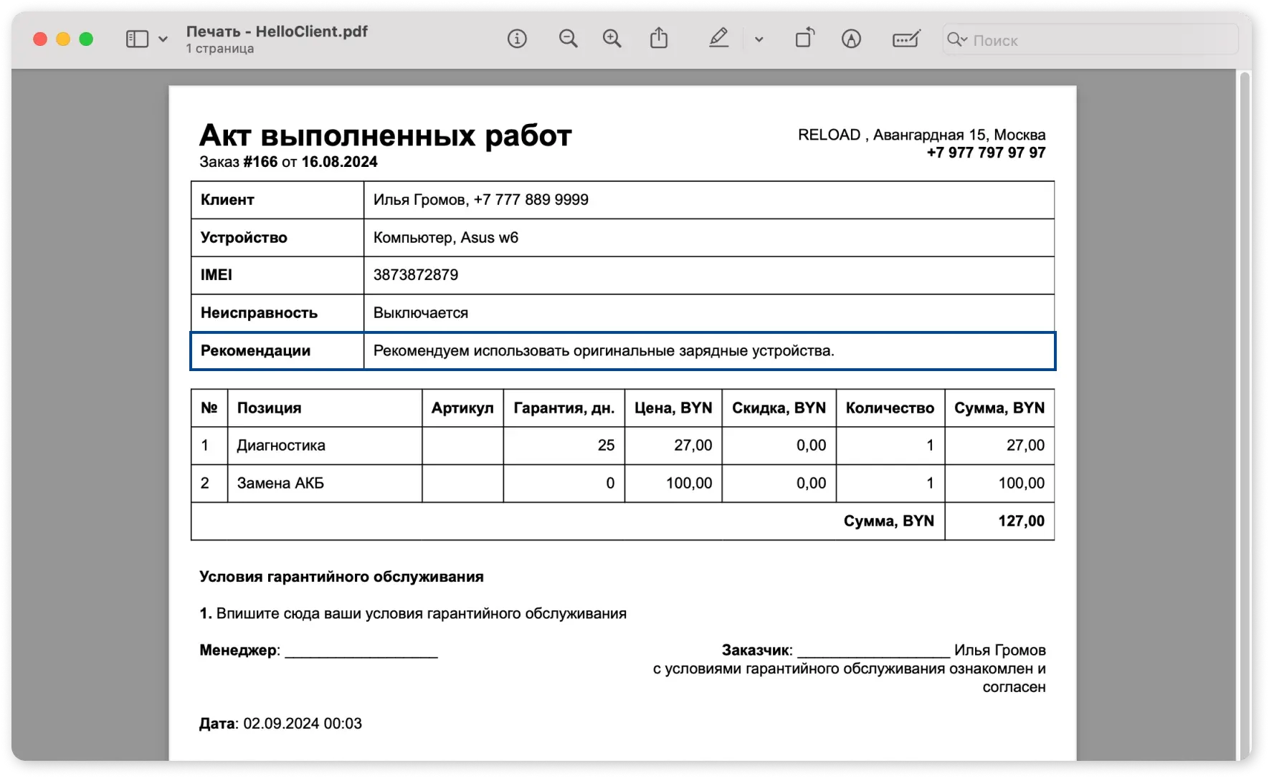Zoom in on the PDF page
The width and height of the screenshot is (1269, 778).
tap(612, 39)
